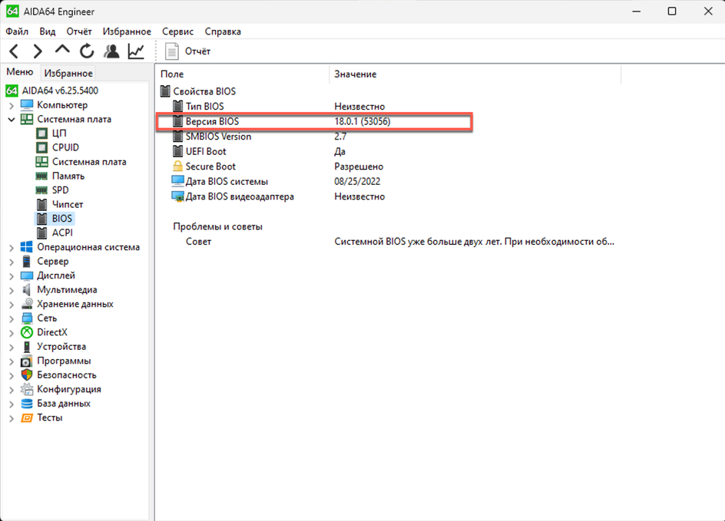Click the Безопасность shield icon
This screenshot has width=725, height=521.
[x=27, y=375]
